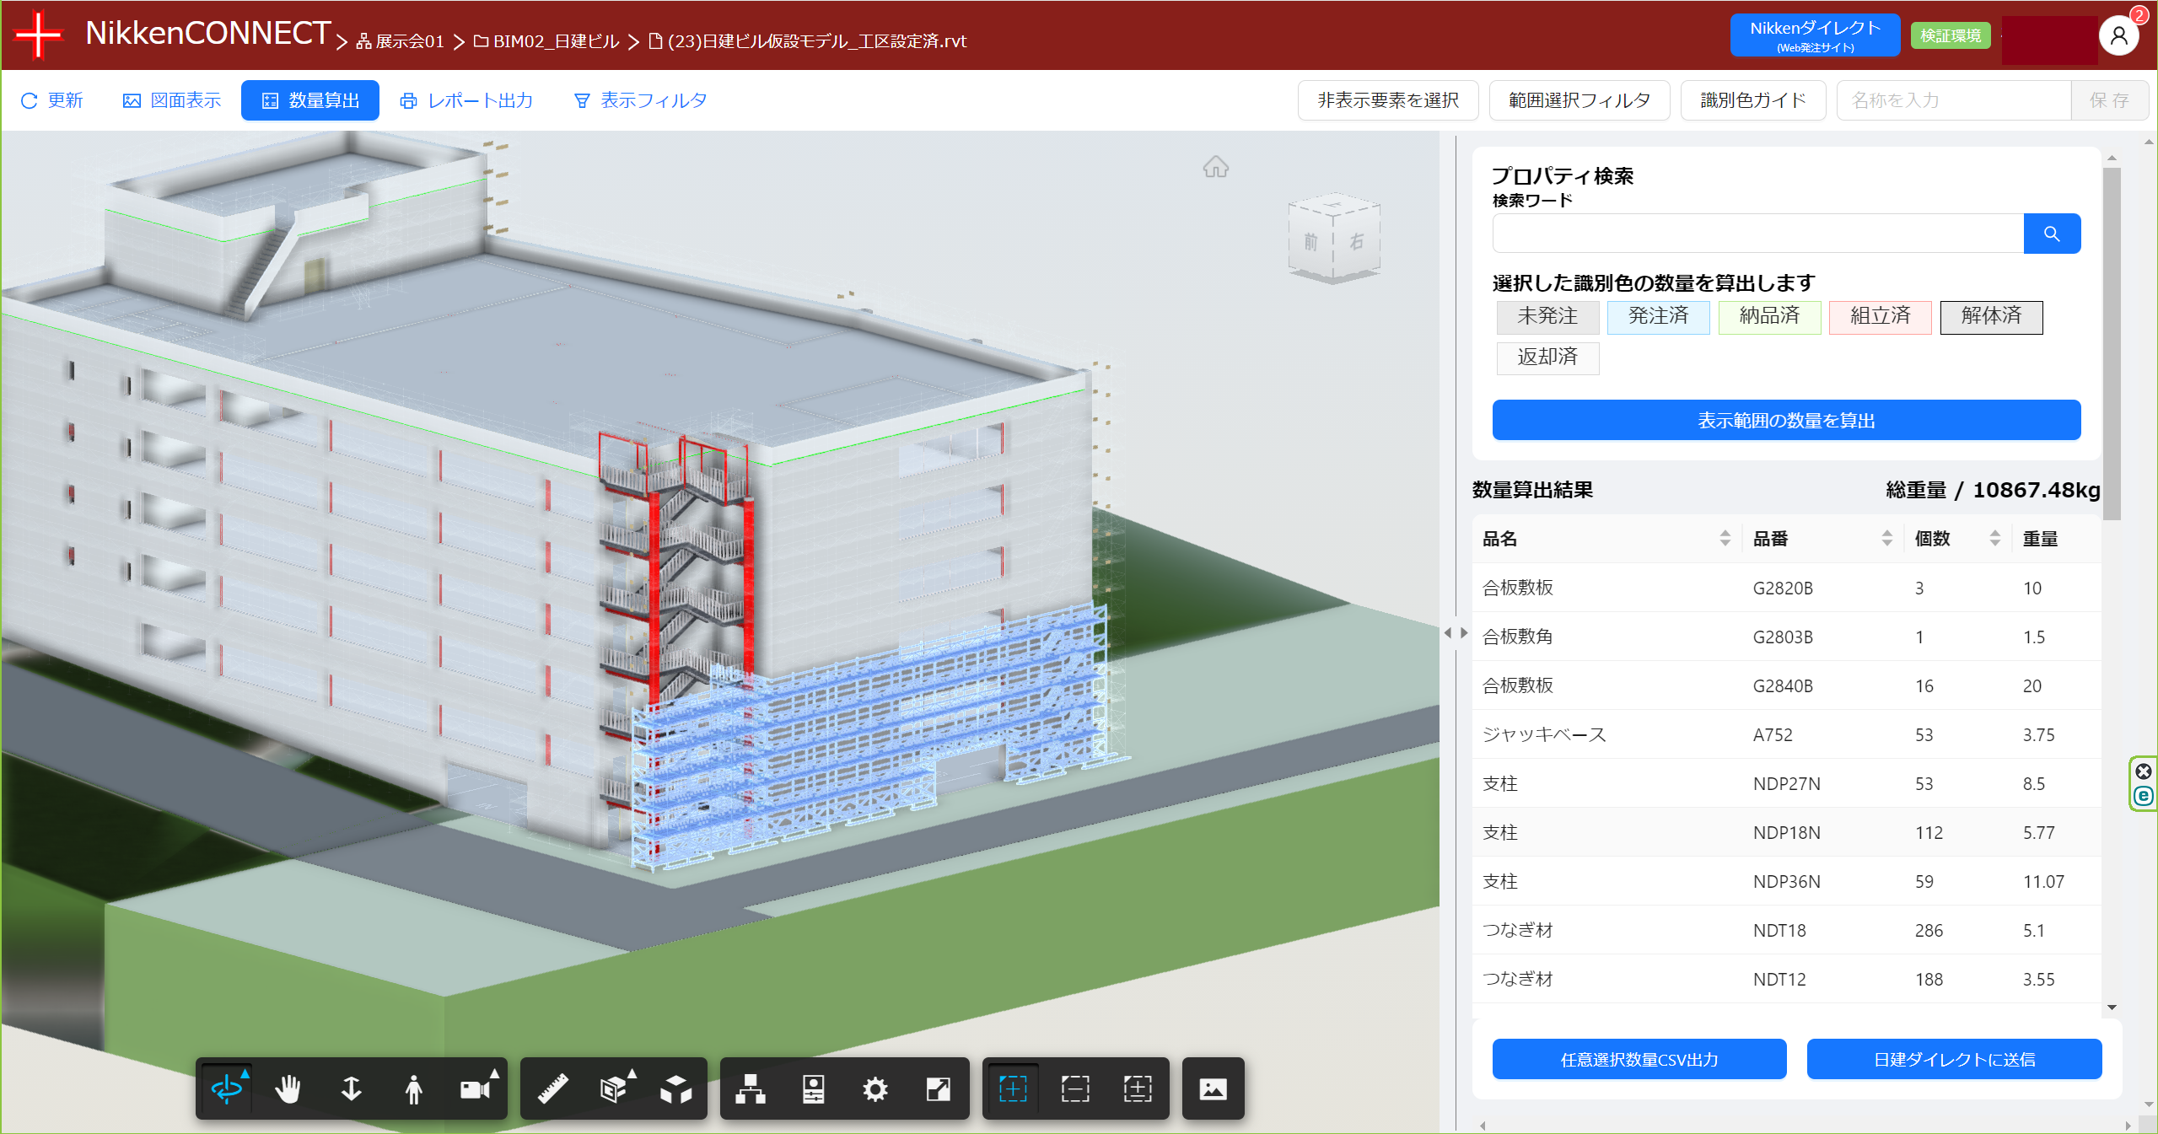This screenshot has width=2158, height=1134.
Task: Click 表示範囲の数量を算出 button
Action: point(1785,420)
